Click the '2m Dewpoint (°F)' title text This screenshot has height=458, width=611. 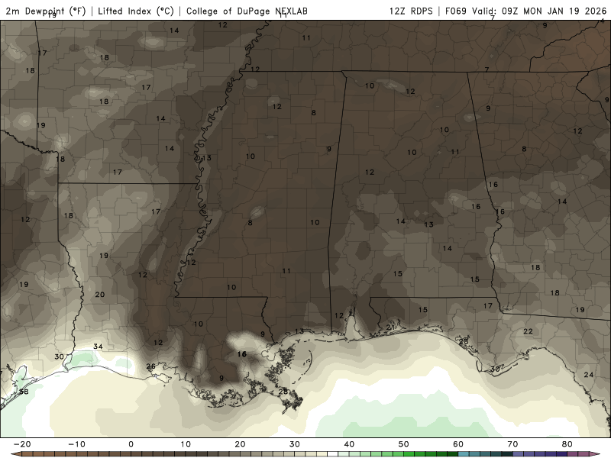pos(46,11)
